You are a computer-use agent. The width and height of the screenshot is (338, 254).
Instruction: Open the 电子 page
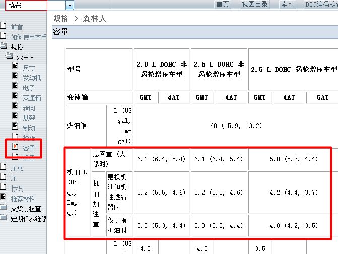29,88
